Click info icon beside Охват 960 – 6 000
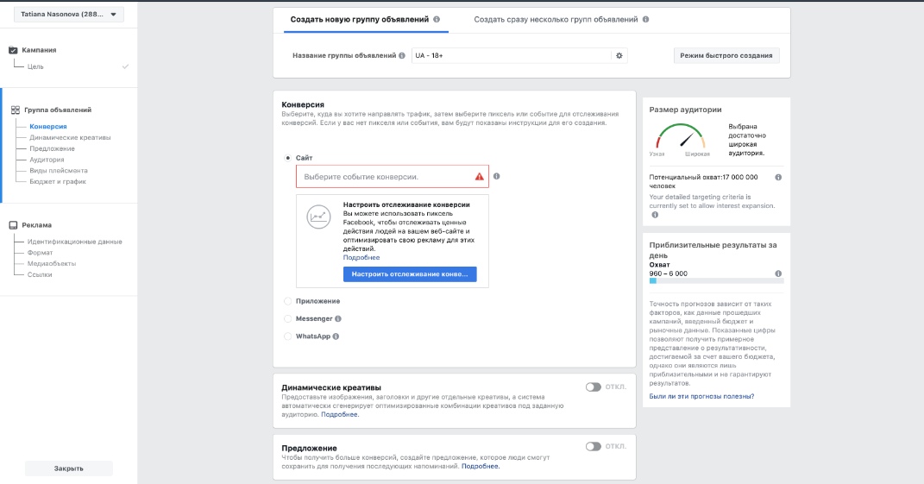 (x=778, y=273)
